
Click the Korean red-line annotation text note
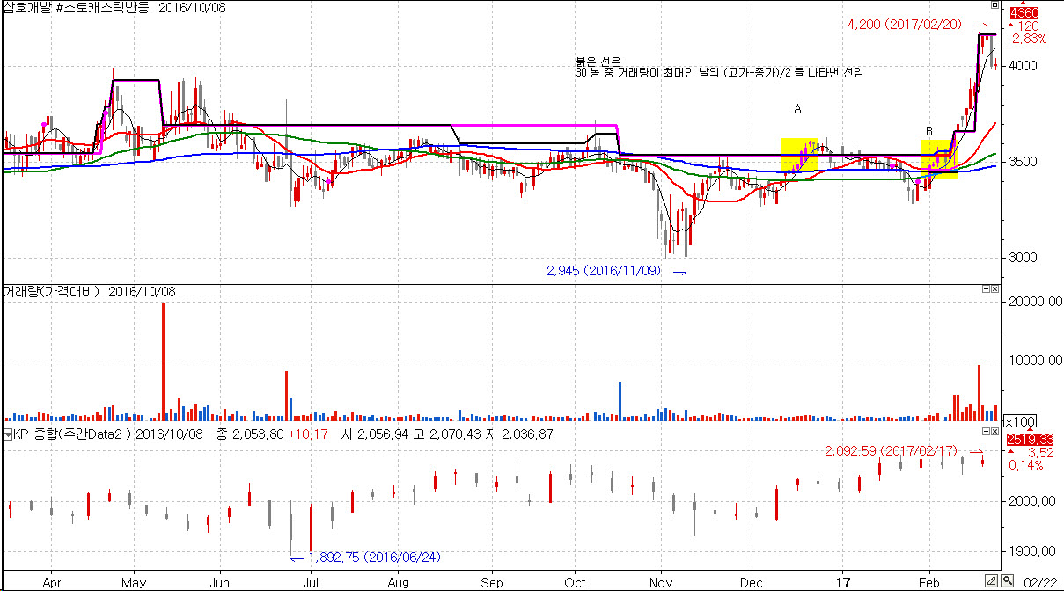[x=718, y=69]
